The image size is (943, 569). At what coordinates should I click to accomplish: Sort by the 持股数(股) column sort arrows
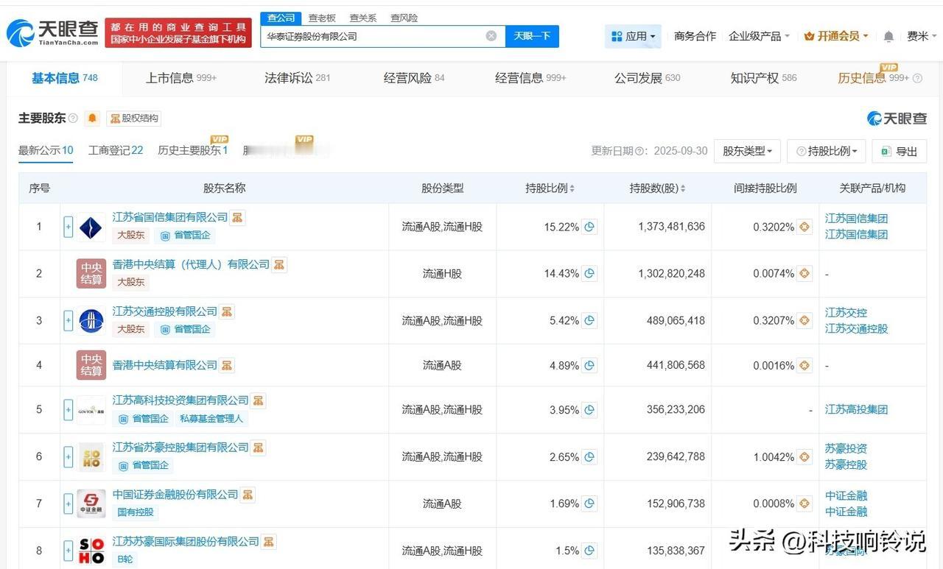click(x=683, y=188)
